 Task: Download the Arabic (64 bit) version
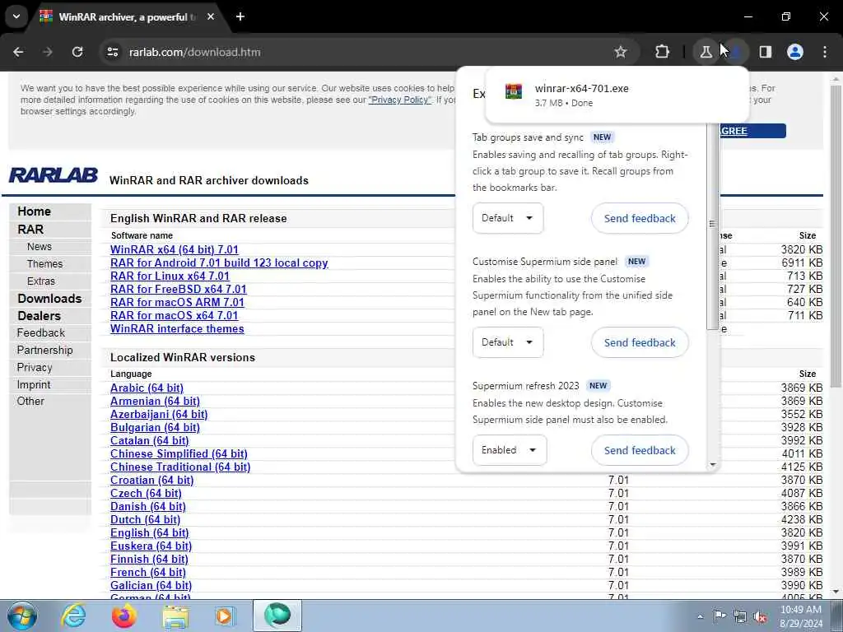click(x=147, y=388)
